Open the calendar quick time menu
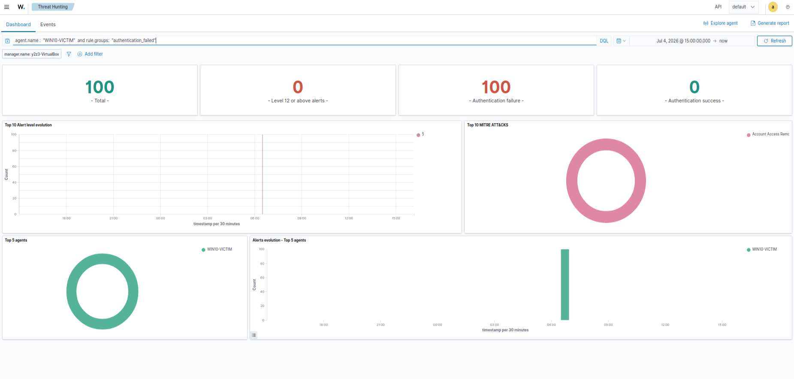This screenshot has width=794, height=379. click(621, 41)
